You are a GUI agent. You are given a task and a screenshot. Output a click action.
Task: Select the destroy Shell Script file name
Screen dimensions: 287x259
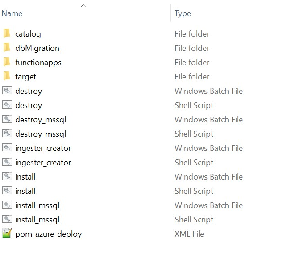pos(29,105)
